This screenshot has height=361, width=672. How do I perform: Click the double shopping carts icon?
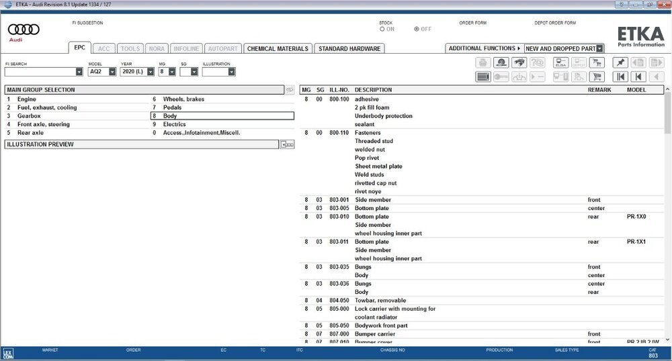(597, 62)
